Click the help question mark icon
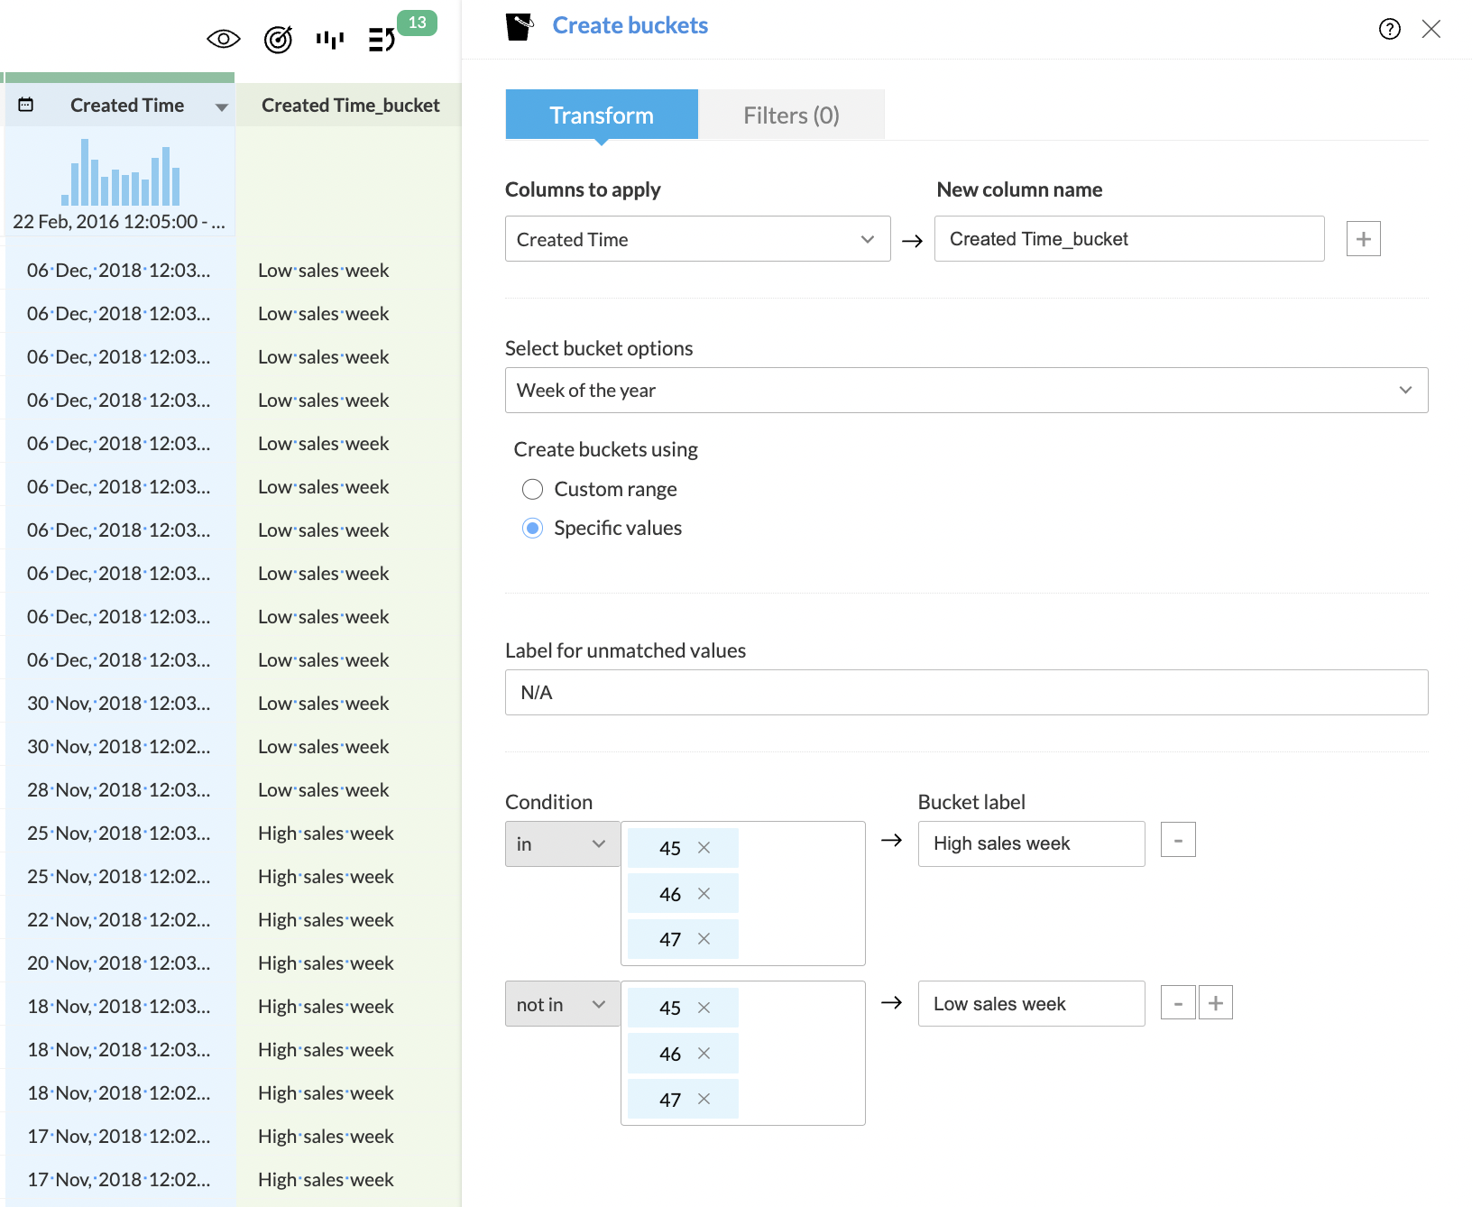Image resolution: width=1472 pixels, height=1207 pixels. (1389, 30)
